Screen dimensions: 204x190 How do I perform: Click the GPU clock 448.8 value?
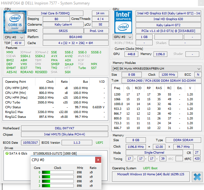[131, 54]
